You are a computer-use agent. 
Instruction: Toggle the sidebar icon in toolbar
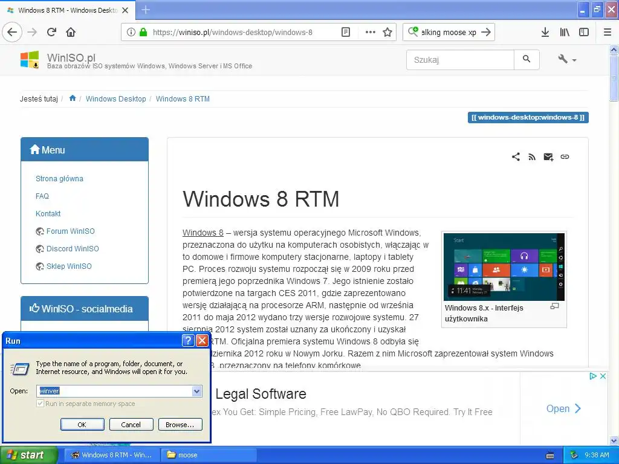584,32
